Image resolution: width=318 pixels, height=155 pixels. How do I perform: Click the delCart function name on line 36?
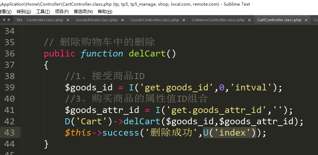(x=147, y=54)
